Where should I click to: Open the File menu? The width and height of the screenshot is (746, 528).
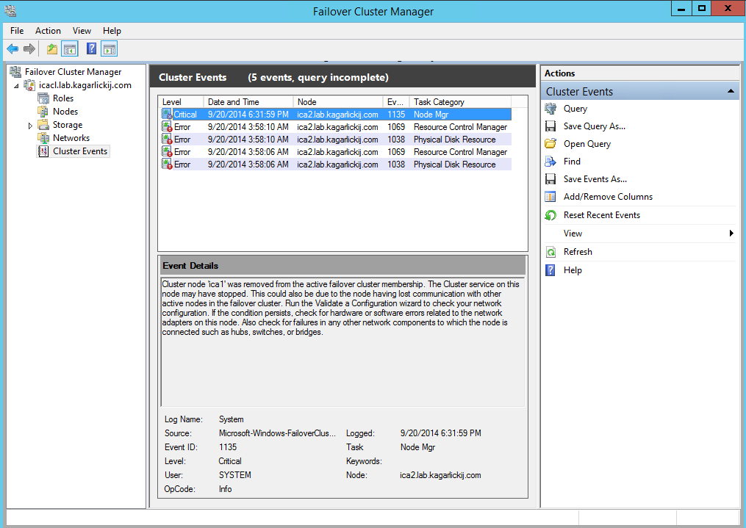[x=17, y=31]
